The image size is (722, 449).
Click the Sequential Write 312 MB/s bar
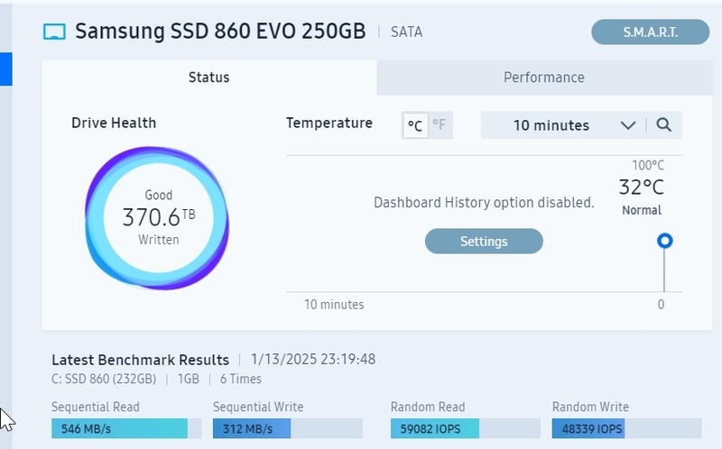tap(288, 429)
